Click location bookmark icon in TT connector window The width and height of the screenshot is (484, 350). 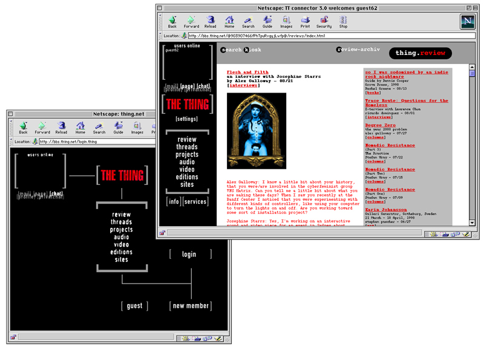[185, 36]
